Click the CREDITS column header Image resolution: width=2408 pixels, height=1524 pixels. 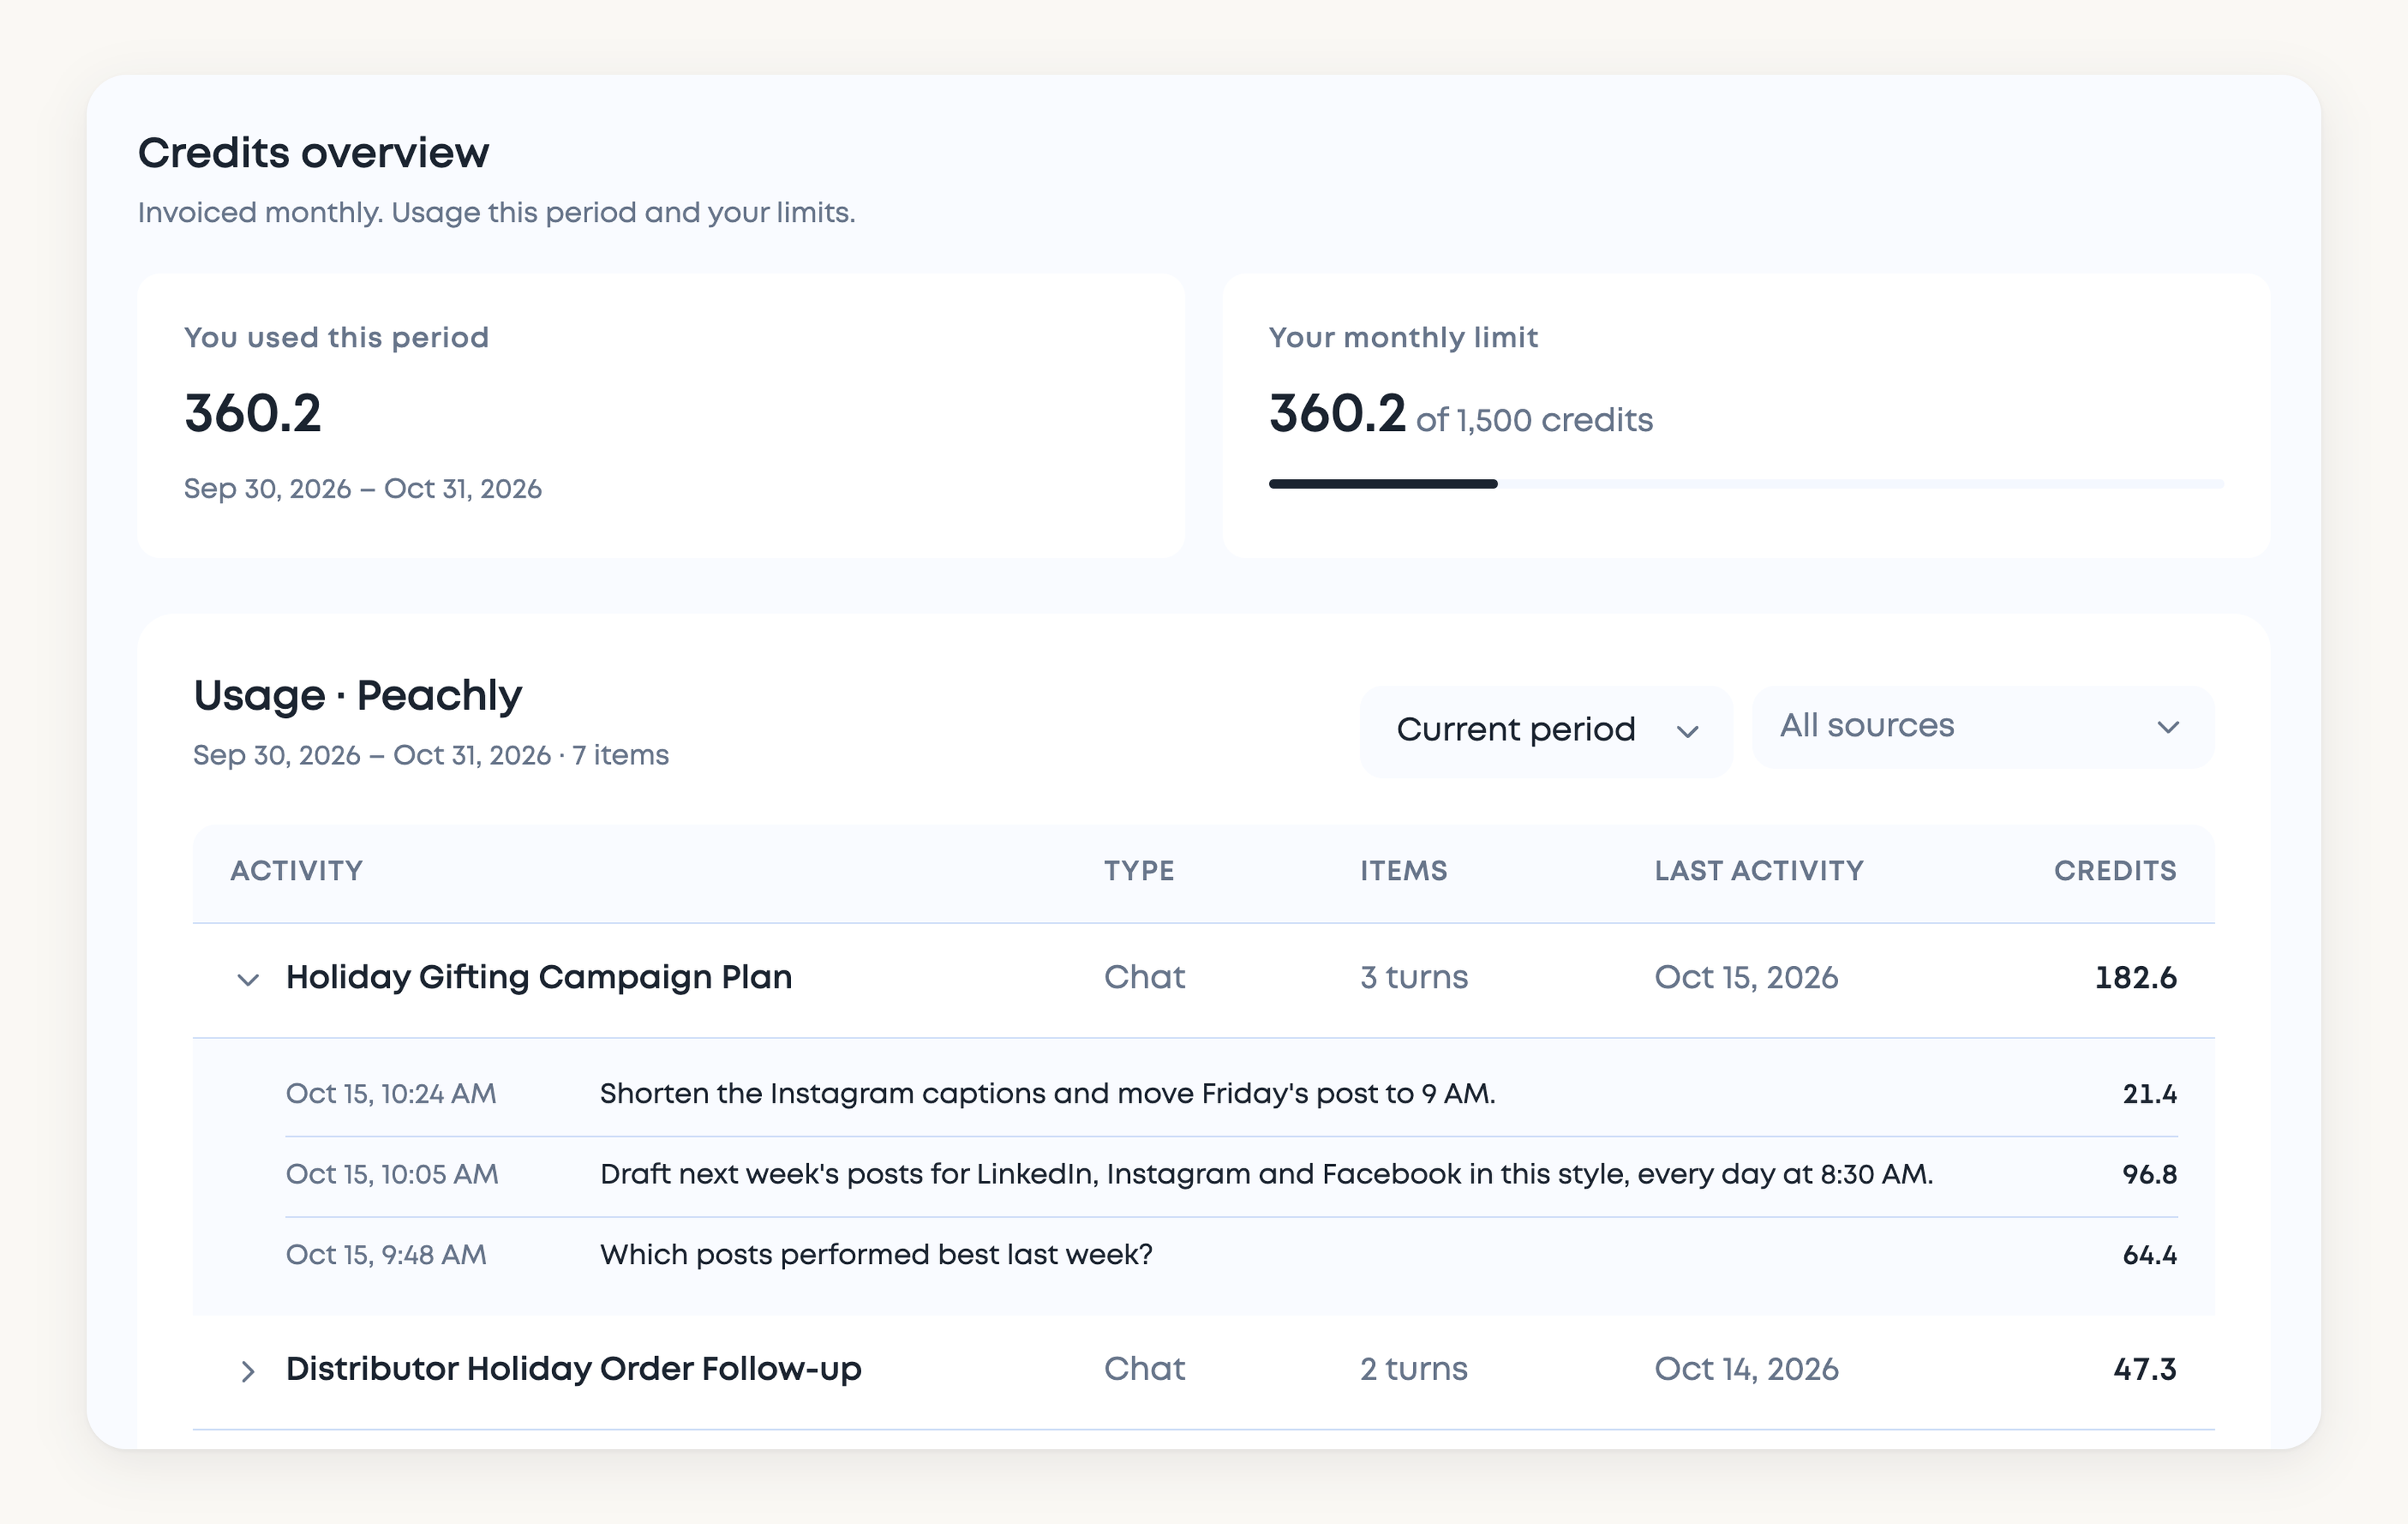(x=2115, y=871)
